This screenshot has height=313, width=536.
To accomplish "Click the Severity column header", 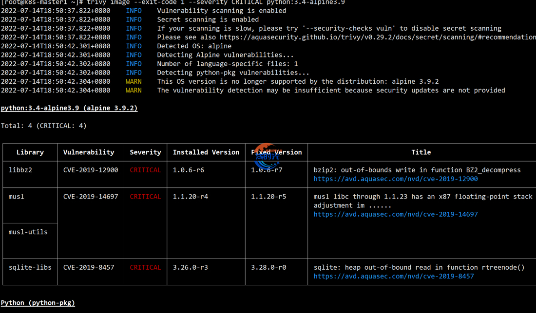I will pyautogui.click(x=145, y=152).
